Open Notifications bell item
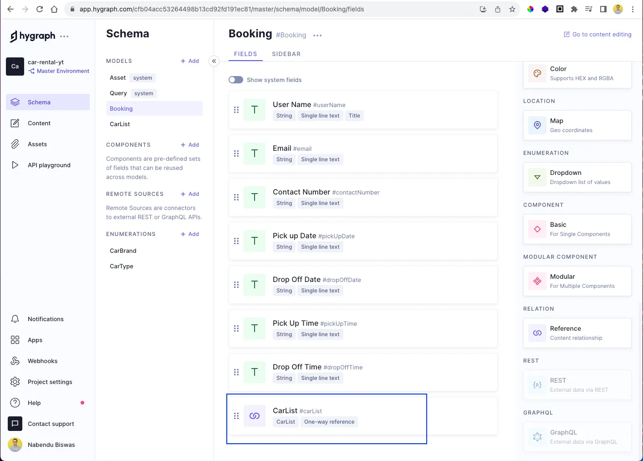 point(48,319)
